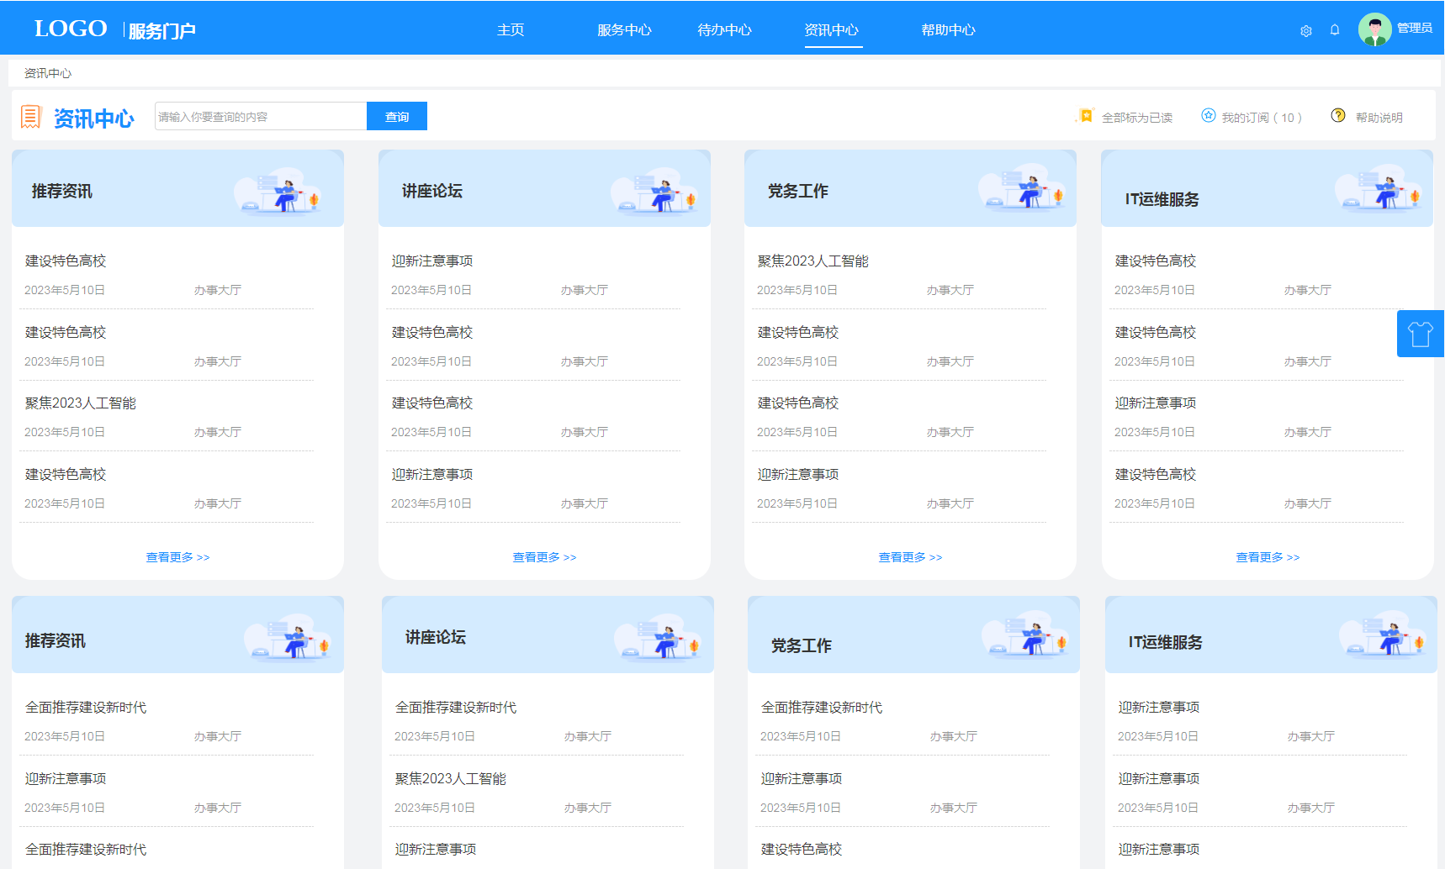
Task: Open the settings gear icon in header
Action: pos(1305,31)
